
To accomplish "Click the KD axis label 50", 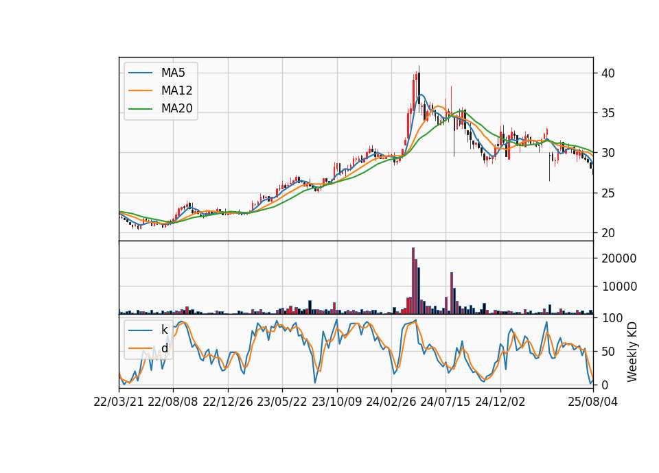I will (608, 352).
